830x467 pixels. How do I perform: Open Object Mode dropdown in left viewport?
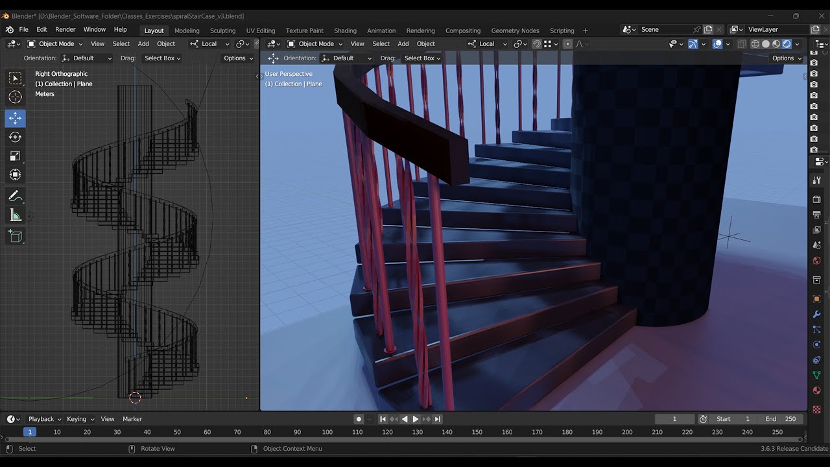pos(55,43)
